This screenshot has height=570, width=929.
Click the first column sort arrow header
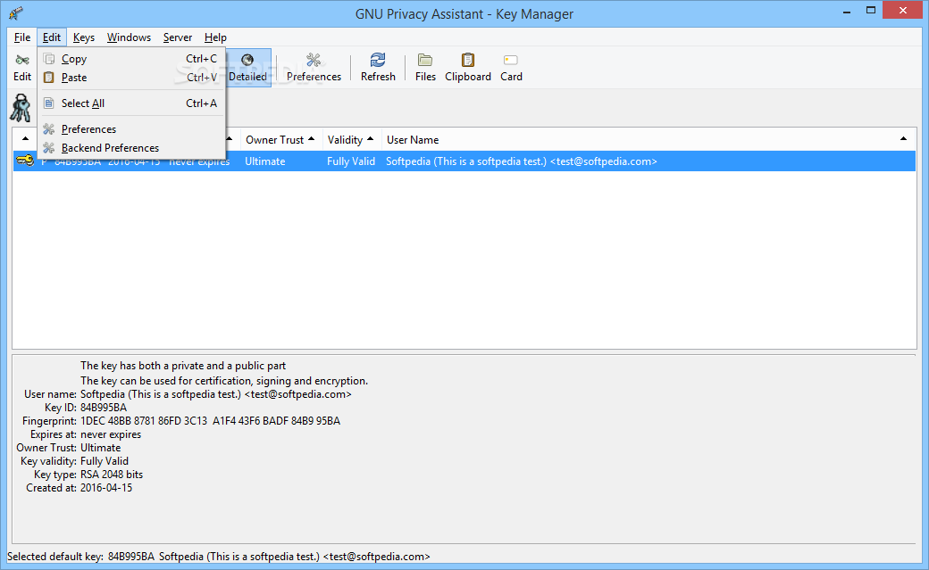(x=25, y=140)
